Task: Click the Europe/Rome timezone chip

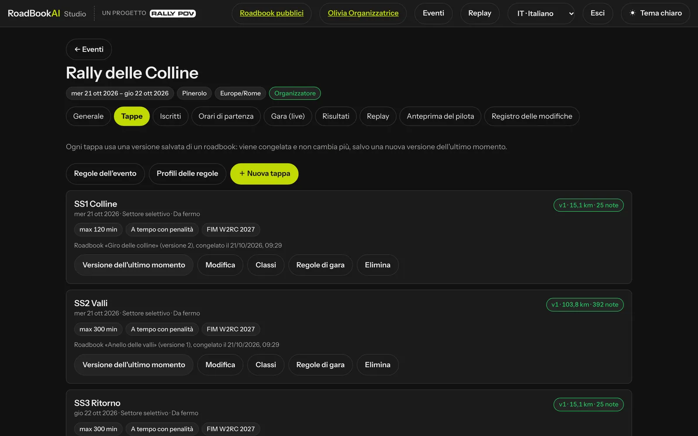Action: point(240,93)
